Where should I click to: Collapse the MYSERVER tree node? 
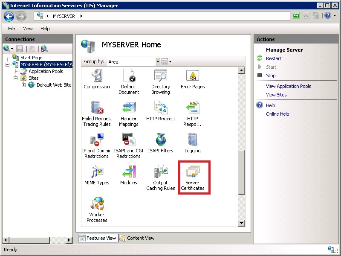pyautogui.click(x=7, y=65)
